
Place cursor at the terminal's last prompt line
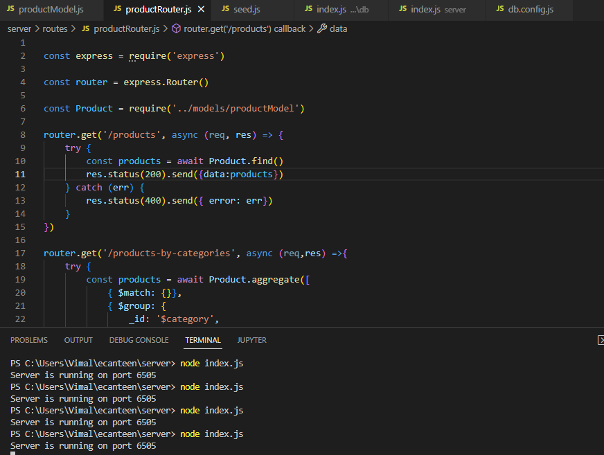tap(14, 454)
